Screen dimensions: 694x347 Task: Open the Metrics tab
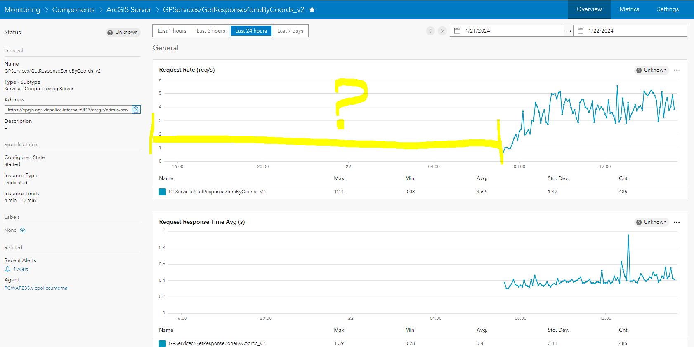[629, 9]
